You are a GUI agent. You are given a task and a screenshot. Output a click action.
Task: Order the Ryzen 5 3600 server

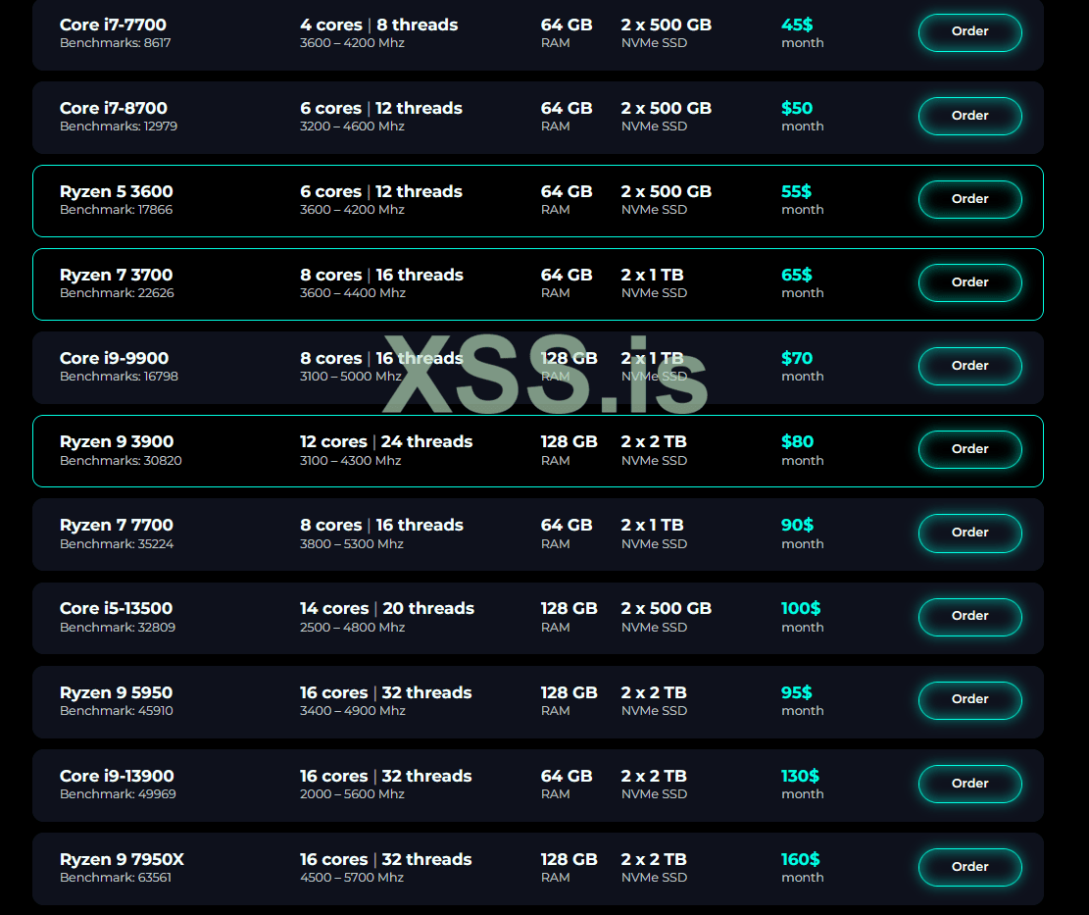point(969,199)
